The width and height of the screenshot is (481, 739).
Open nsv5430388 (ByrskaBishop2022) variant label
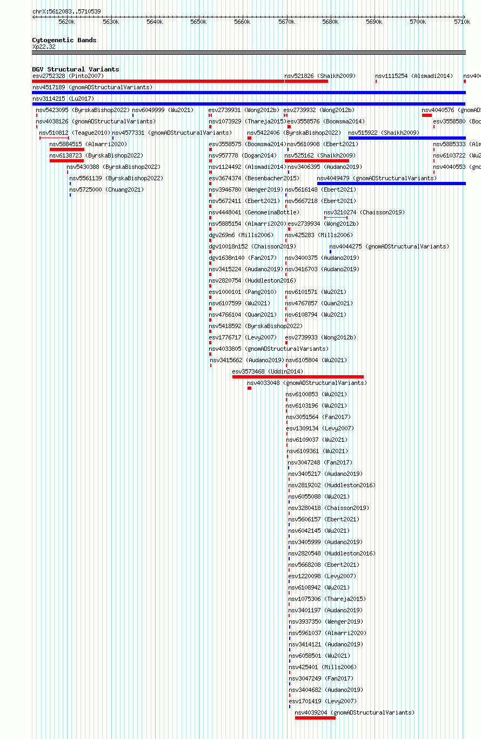(114, 167)
